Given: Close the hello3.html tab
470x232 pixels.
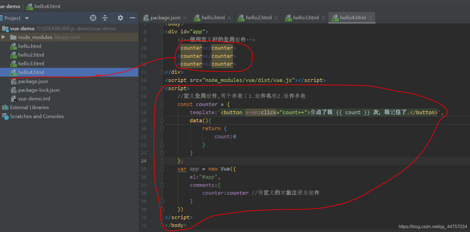Looking at the screenshot, I should click(323, 18).
